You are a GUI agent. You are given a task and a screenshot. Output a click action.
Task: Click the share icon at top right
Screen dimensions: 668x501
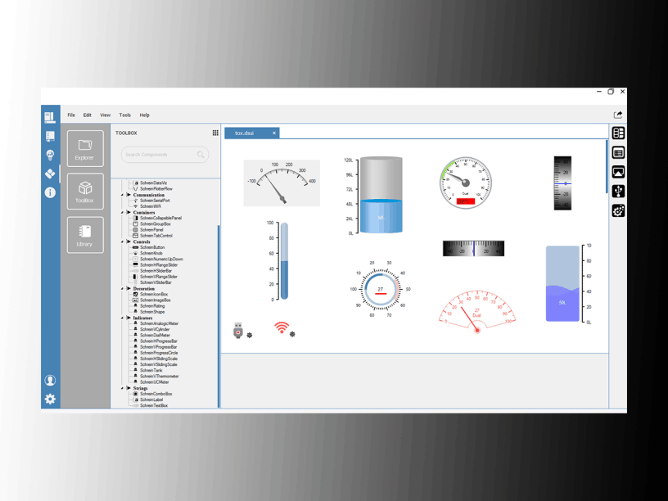pos(618,115)
